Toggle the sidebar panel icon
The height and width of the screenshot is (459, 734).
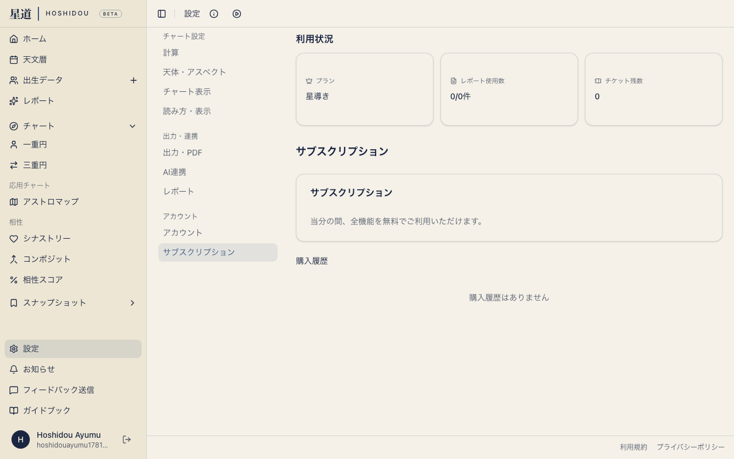coord(162,14)
